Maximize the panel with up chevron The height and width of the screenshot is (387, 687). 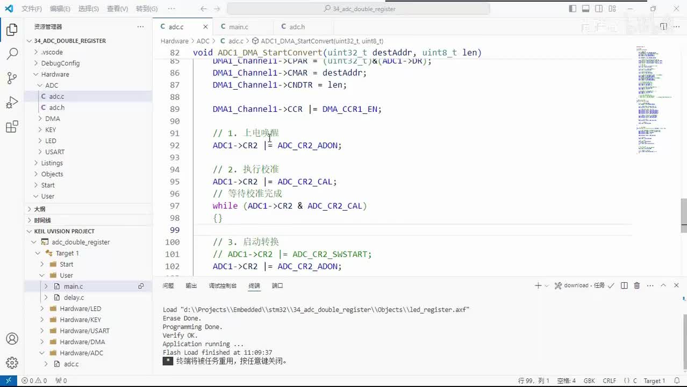pos(663,285)
